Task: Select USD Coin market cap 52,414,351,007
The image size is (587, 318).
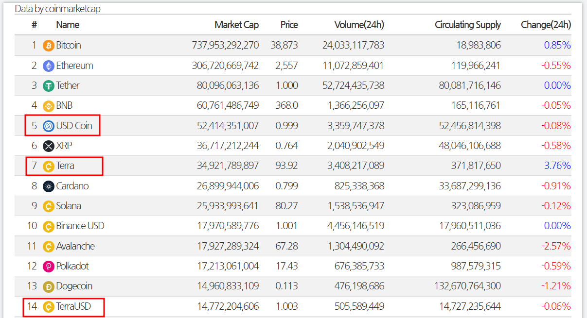Action: coord(228,126)
